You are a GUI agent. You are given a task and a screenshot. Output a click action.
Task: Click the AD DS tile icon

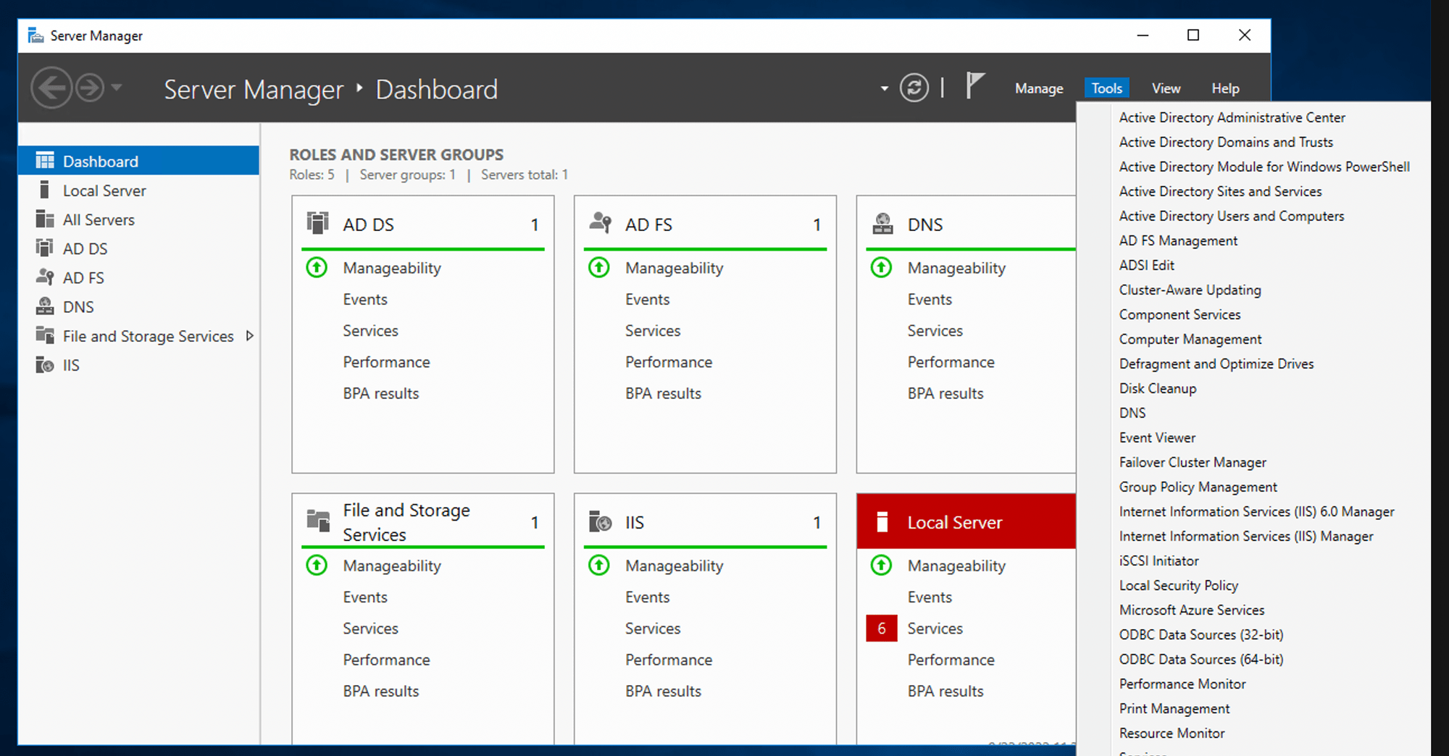317,224
